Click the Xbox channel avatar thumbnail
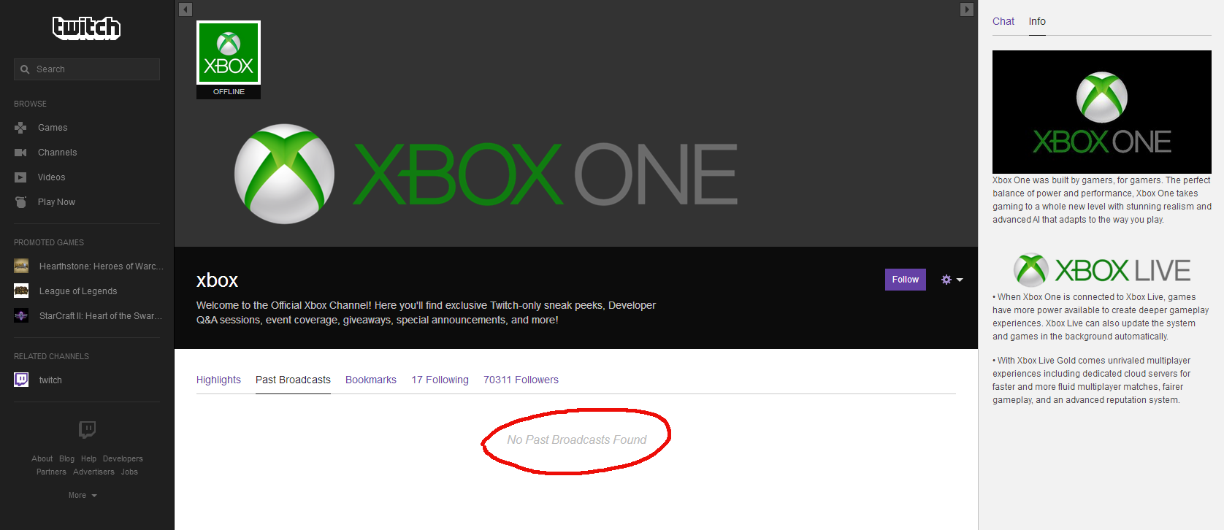Screen dimensions: 1224x530 pos(229,53)
